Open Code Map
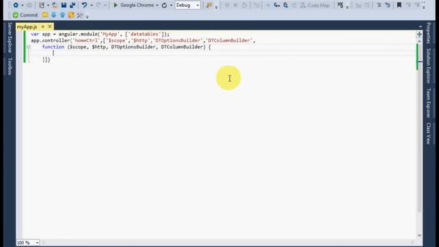The width and height of the screenshot is (439, 247). (315, 5)
